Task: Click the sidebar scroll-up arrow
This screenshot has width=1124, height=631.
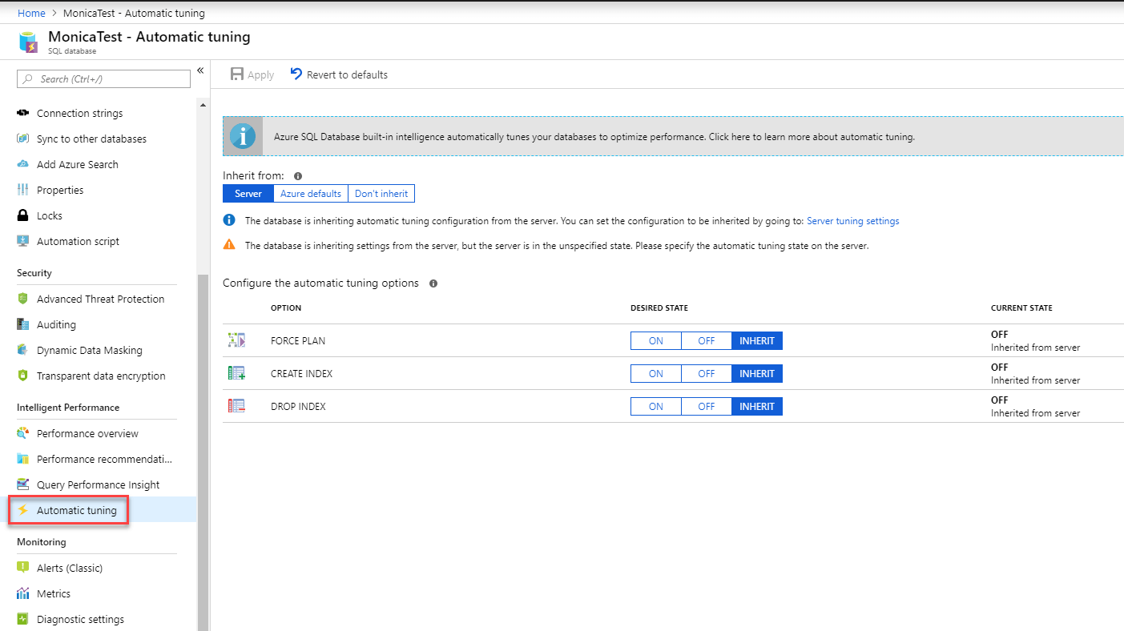Action: pyautogui.click(x=203, y=105)
